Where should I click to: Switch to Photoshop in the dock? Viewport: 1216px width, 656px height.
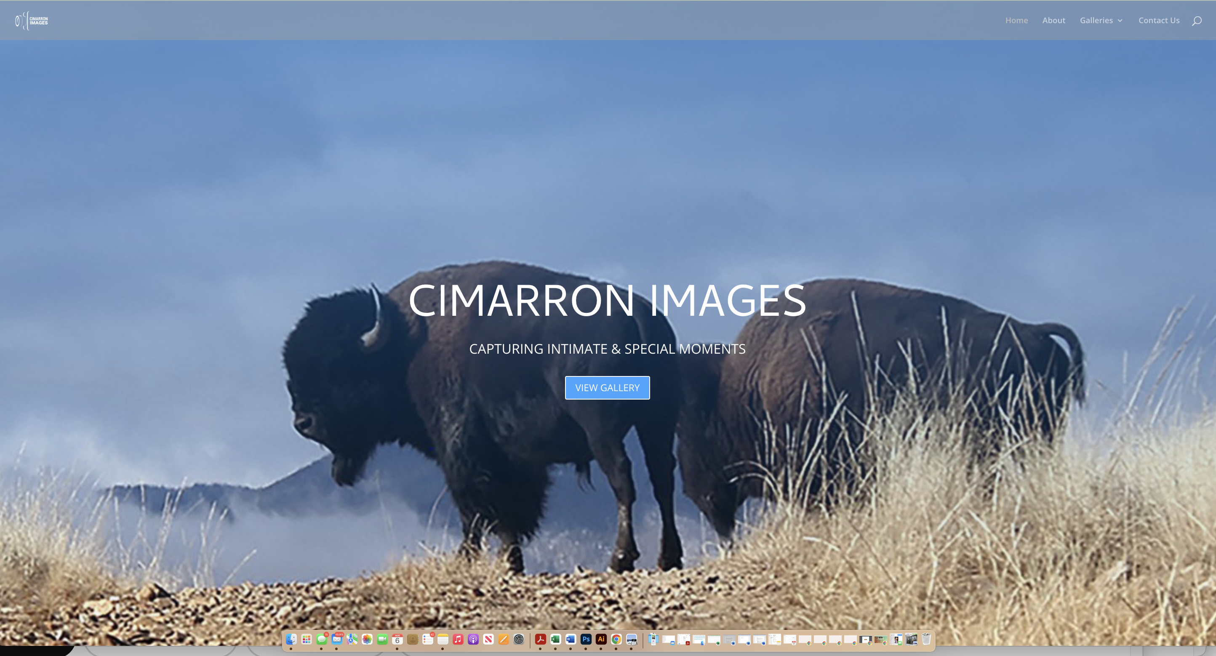click(x=586, y=639)
